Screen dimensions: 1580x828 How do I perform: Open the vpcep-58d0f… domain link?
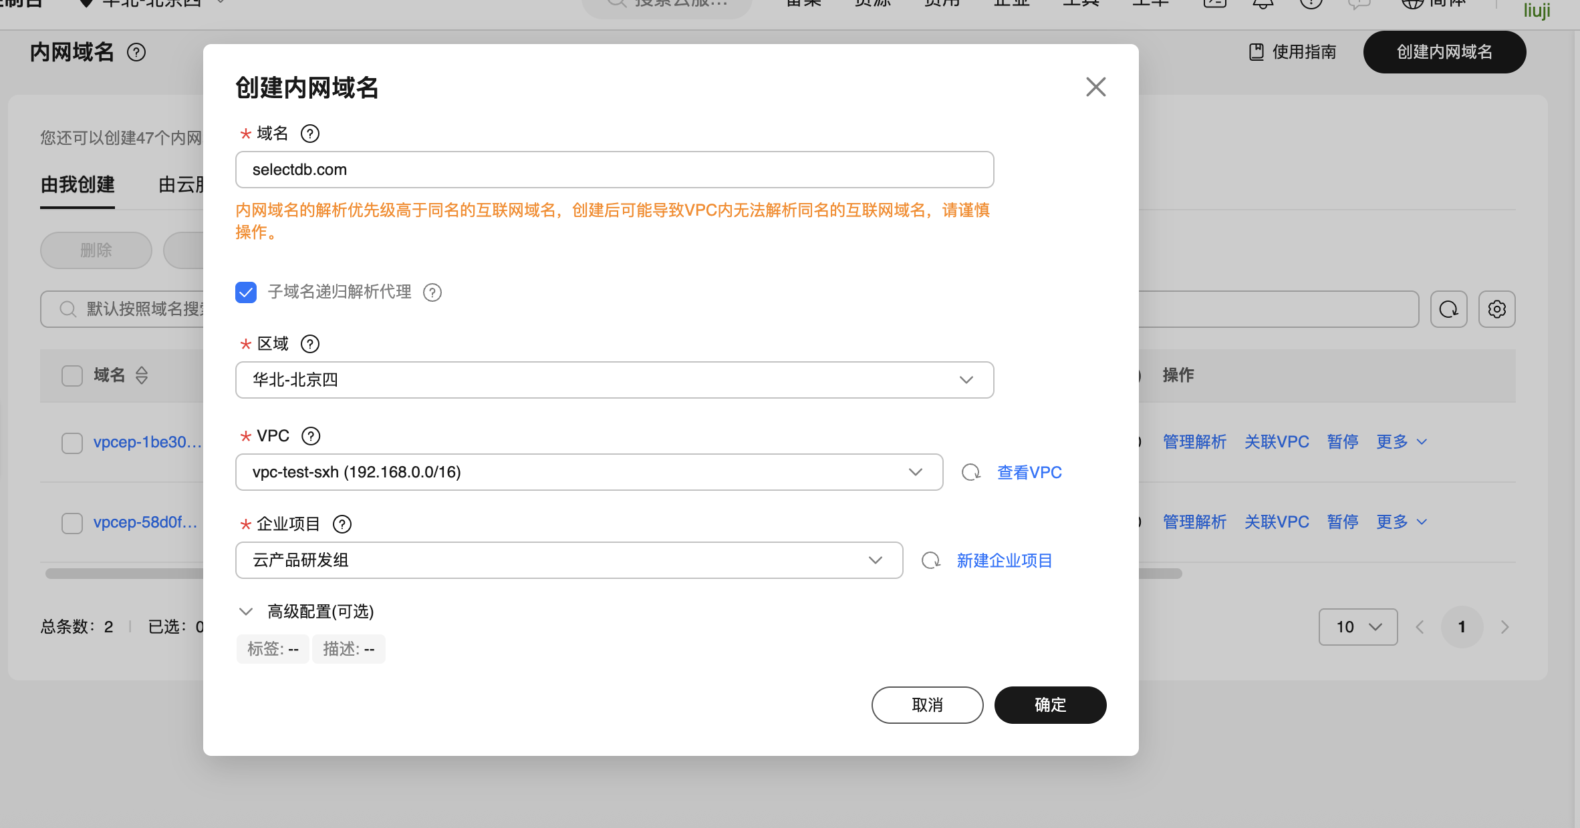point(146,522)
